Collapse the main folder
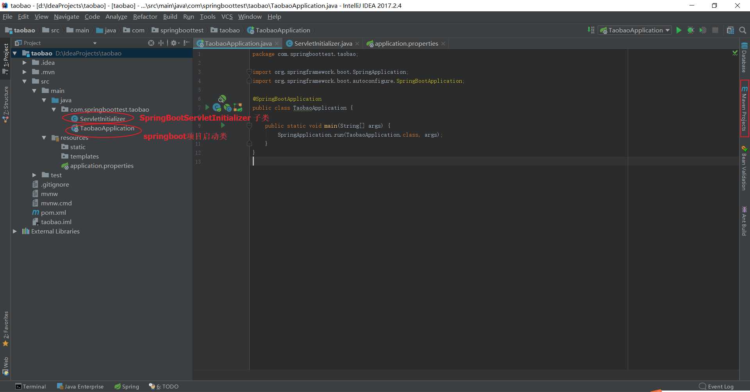This screenshot has height=392, width=750. (34, 91)
